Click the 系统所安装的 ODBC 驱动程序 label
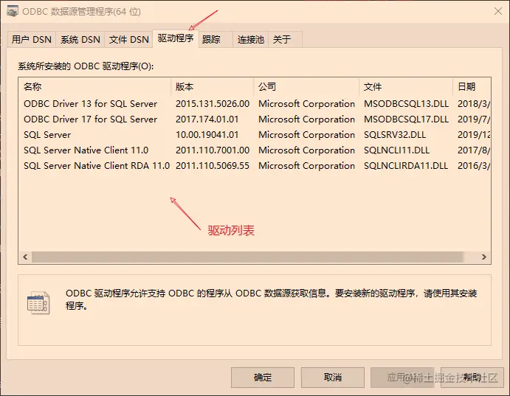 [x=86, y=66]
